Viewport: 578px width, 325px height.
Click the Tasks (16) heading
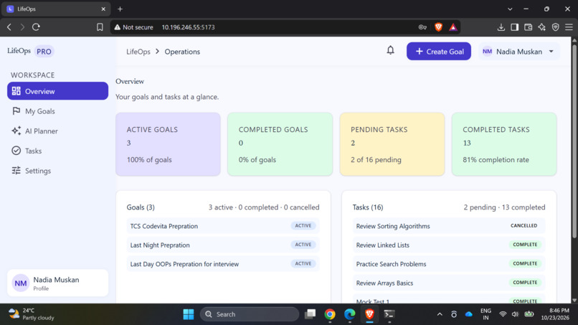click(368, 207)
